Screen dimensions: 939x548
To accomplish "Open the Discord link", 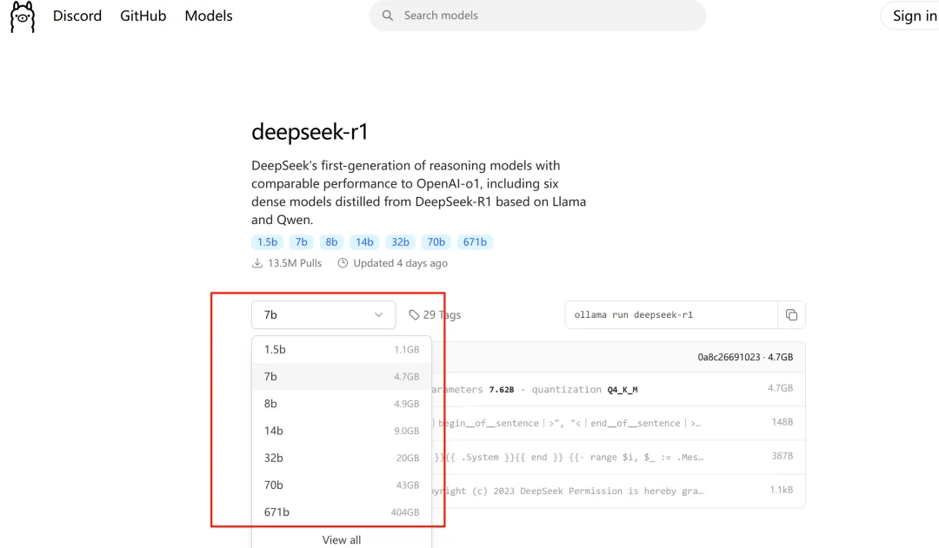I will pyautogui.click(x=77, y=16).
